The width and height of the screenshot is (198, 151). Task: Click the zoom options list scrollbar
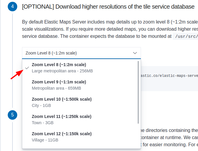tap(139, 92)
